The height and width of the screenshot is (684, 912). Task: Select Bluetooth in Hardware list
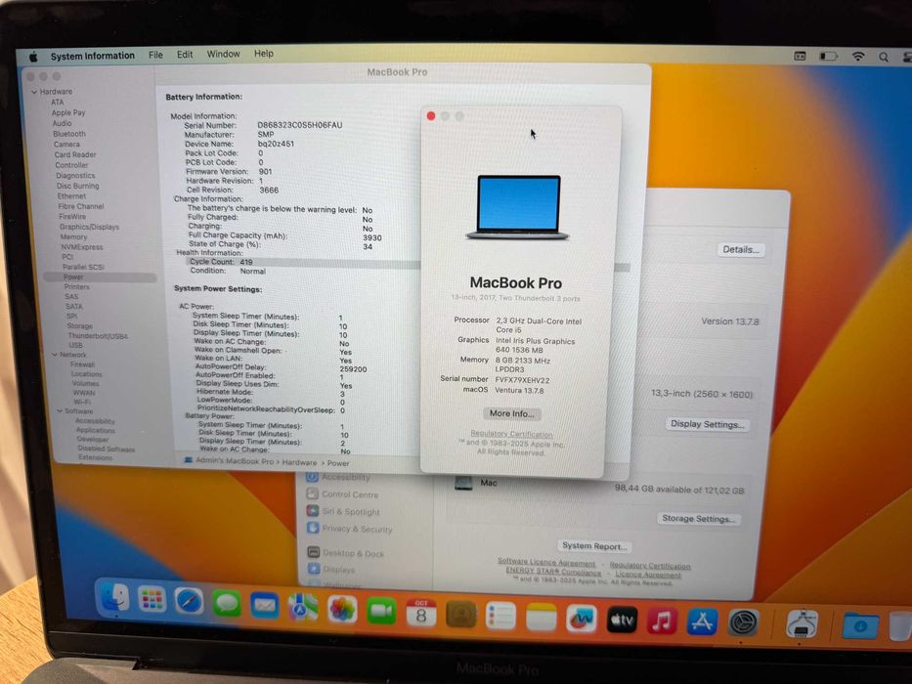tap(69, 134)
